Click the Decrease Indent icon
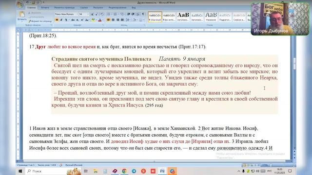312x175 pixels. [x=128, y=14]
